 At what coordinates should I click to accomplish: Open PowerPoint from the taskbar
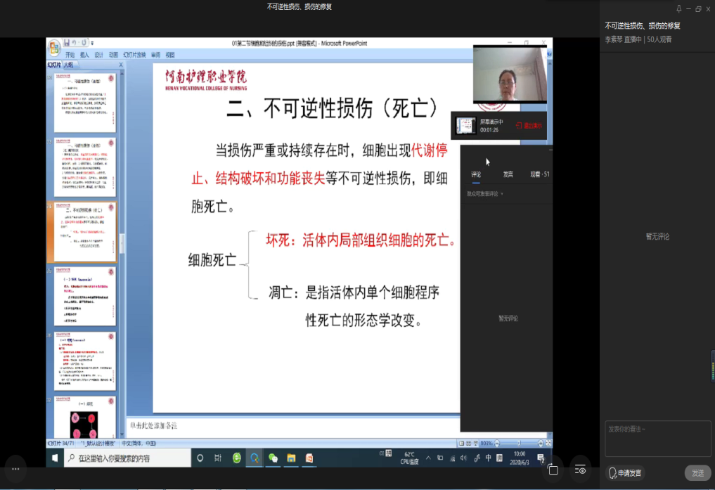(309, 458)
